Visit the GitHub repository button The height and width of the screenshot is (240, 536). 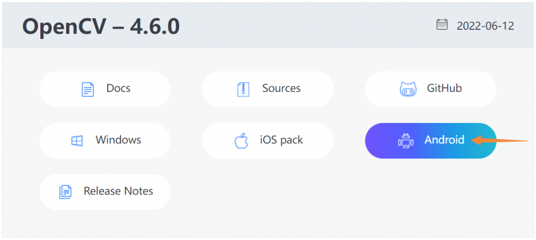click(431, 89)
